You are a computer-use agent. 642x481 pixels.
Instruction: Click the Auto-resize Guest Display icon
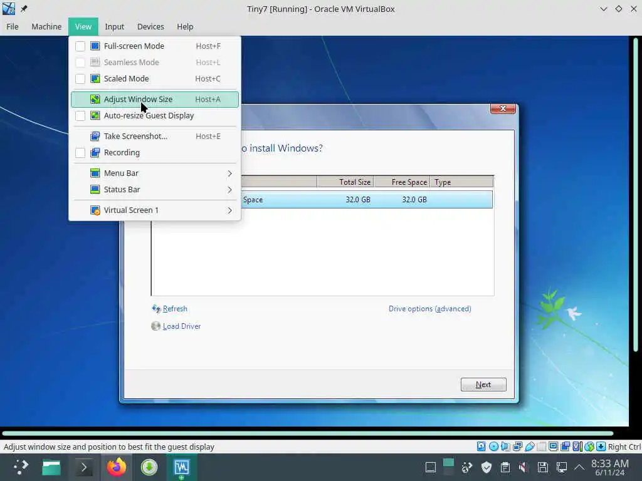95,116
